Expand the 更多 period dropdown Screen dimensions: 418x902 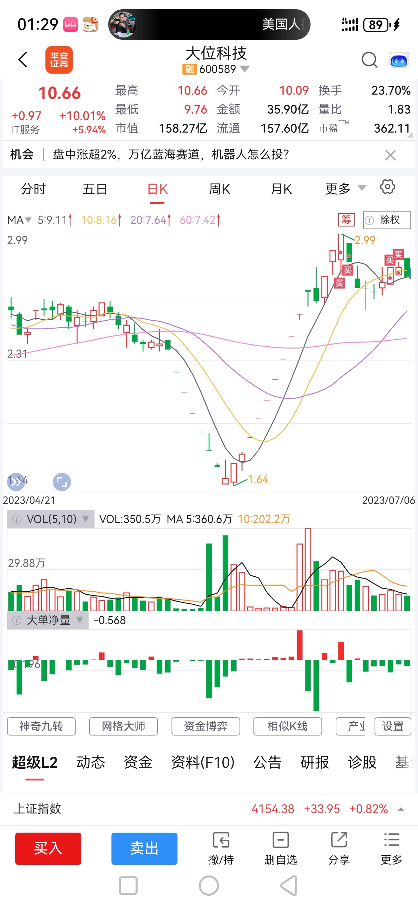click(345, 189)
